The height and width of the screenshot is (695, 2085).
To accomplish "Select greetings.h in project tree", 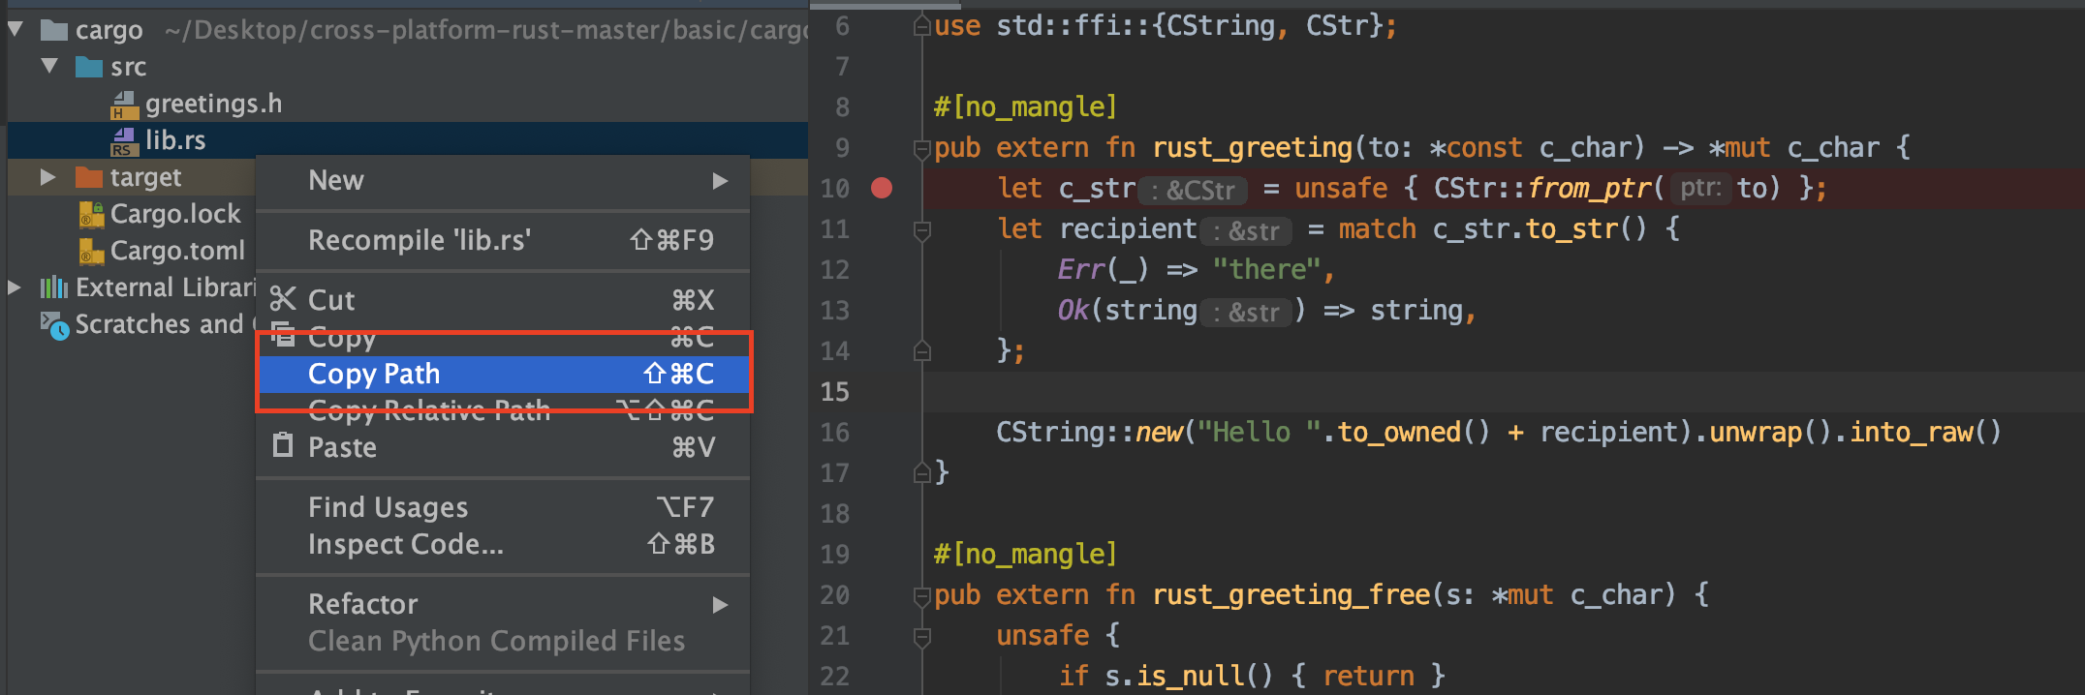I will [213, 104].
